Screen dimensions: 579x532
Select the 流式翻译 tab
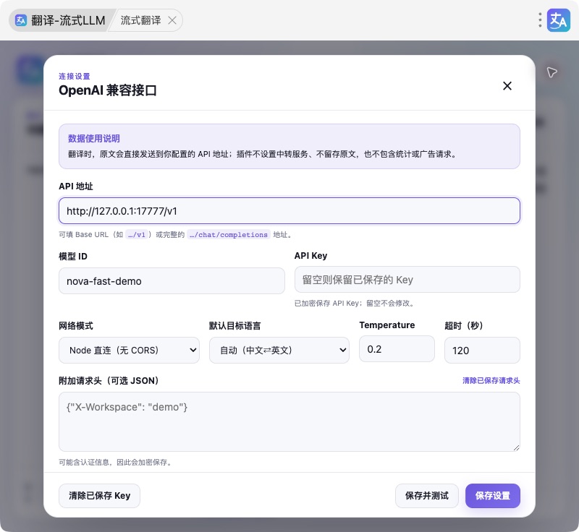(140, 20)
